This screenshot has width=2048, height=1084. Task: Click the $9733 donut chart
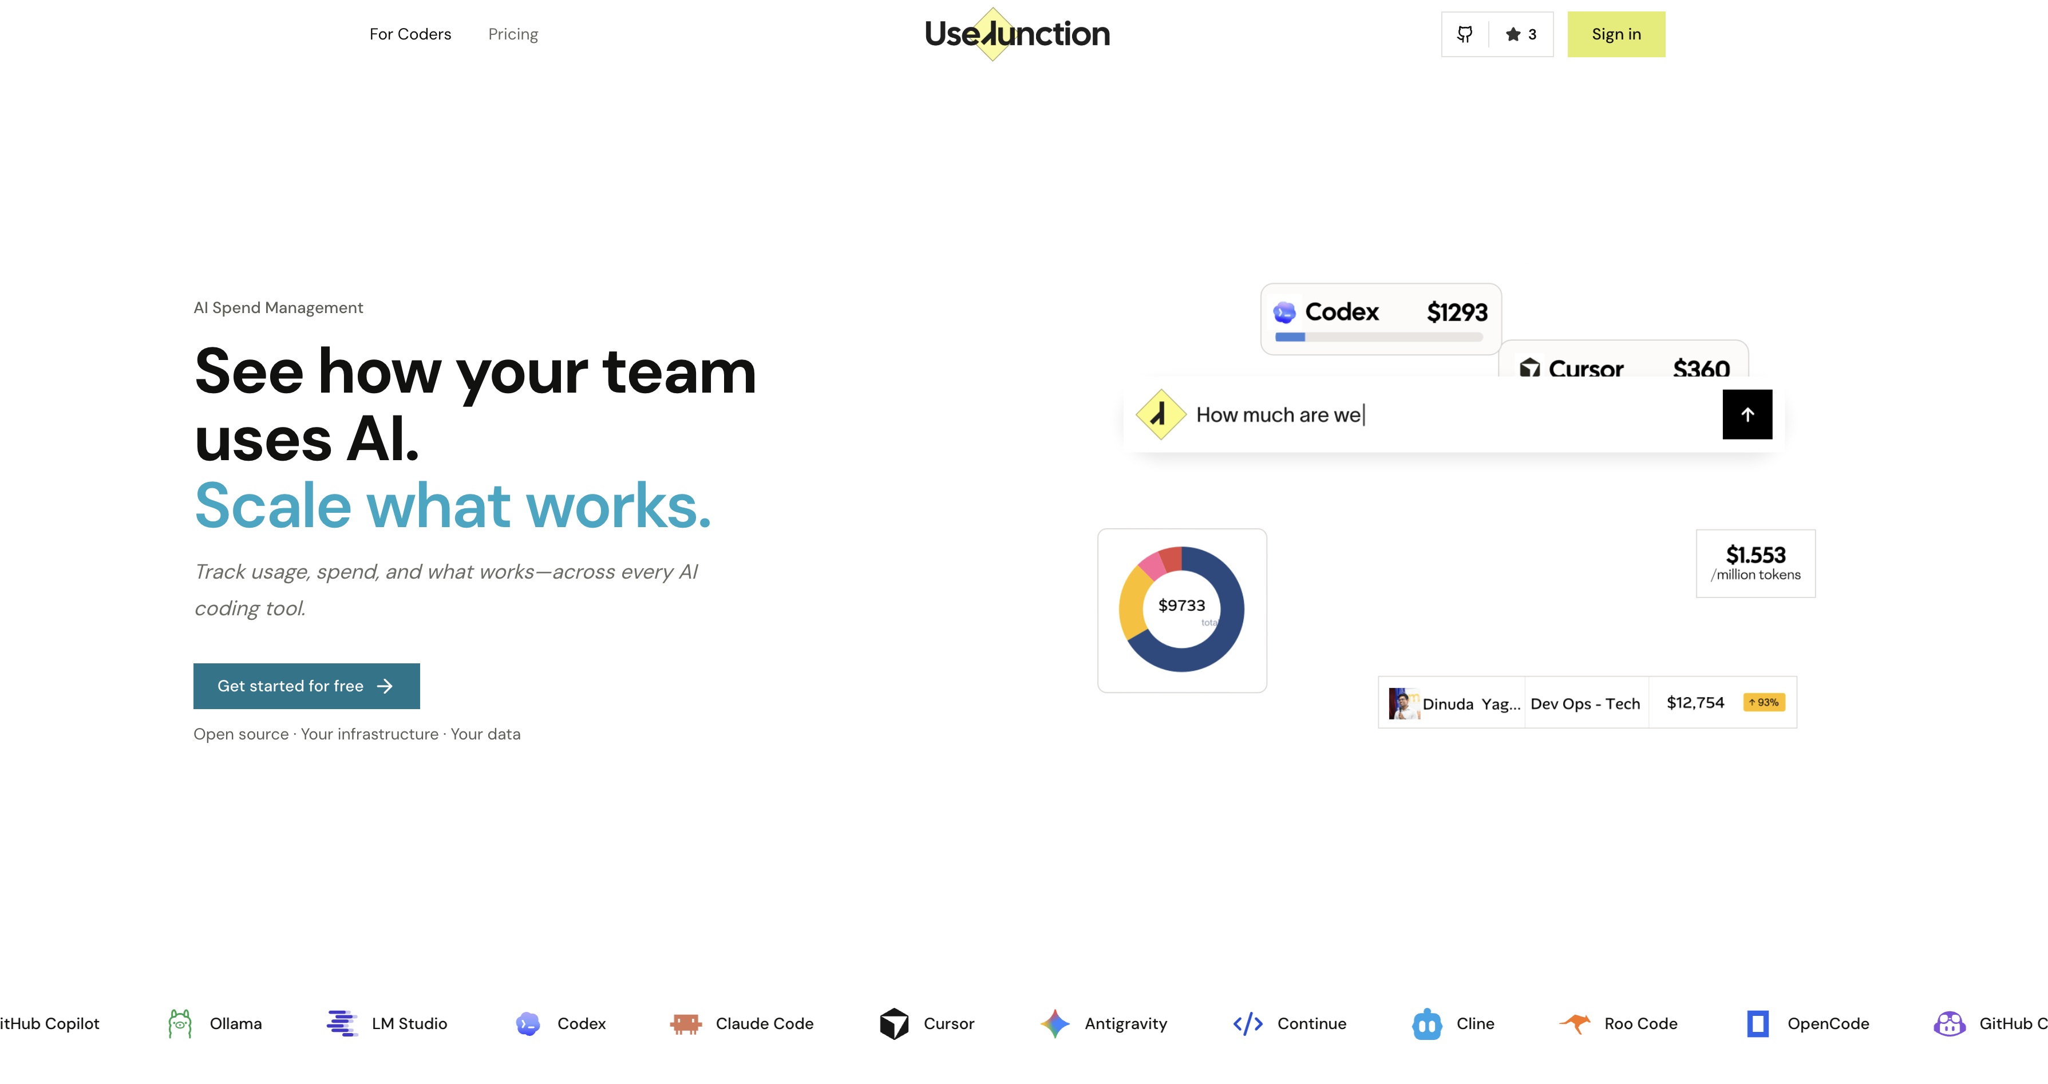pos(1181,609)
